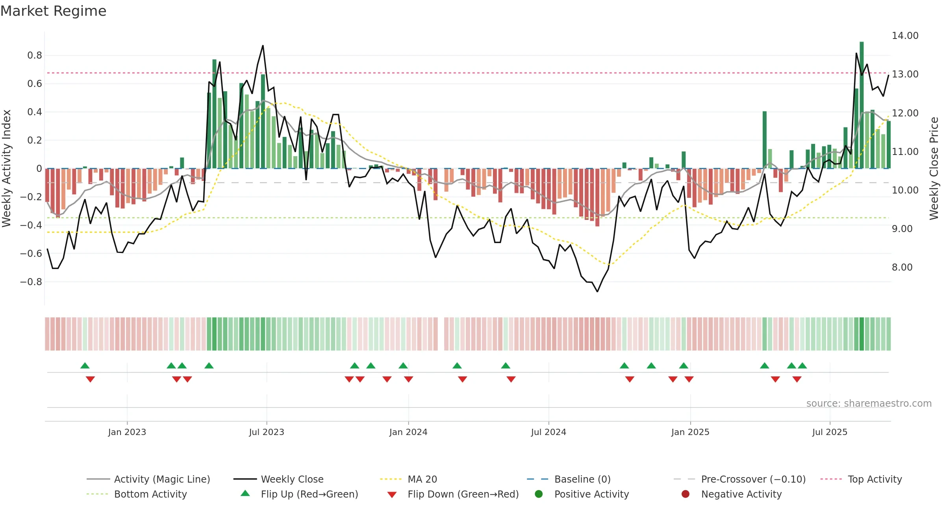The image size is (945, 531).
Task: Click the Positive Activity legend label
Action: pyautogui.click(x=592, y=494)
